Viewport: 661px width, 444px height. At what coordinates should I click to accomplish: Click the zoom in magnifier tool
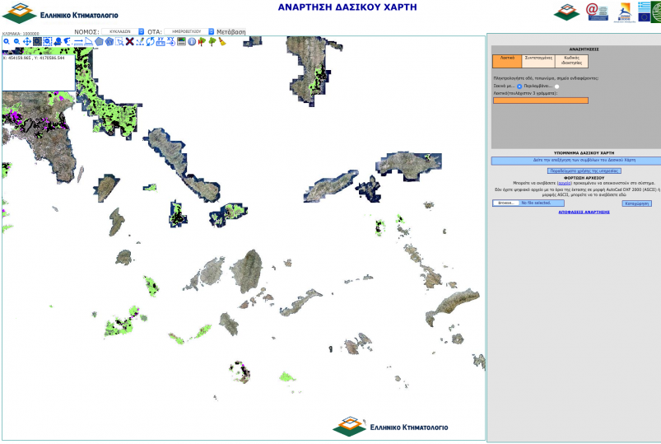click(x=6, y=41)
